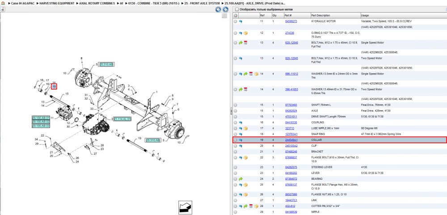Image resolution: width=447 pixels, height=215 pixels.
Task: Toggle the select-all round marker in table header
Action: (x=235, y=15)
